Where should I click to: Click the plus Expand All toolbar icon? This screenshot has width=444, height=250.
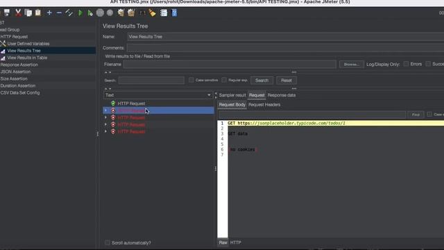point(49,12)
